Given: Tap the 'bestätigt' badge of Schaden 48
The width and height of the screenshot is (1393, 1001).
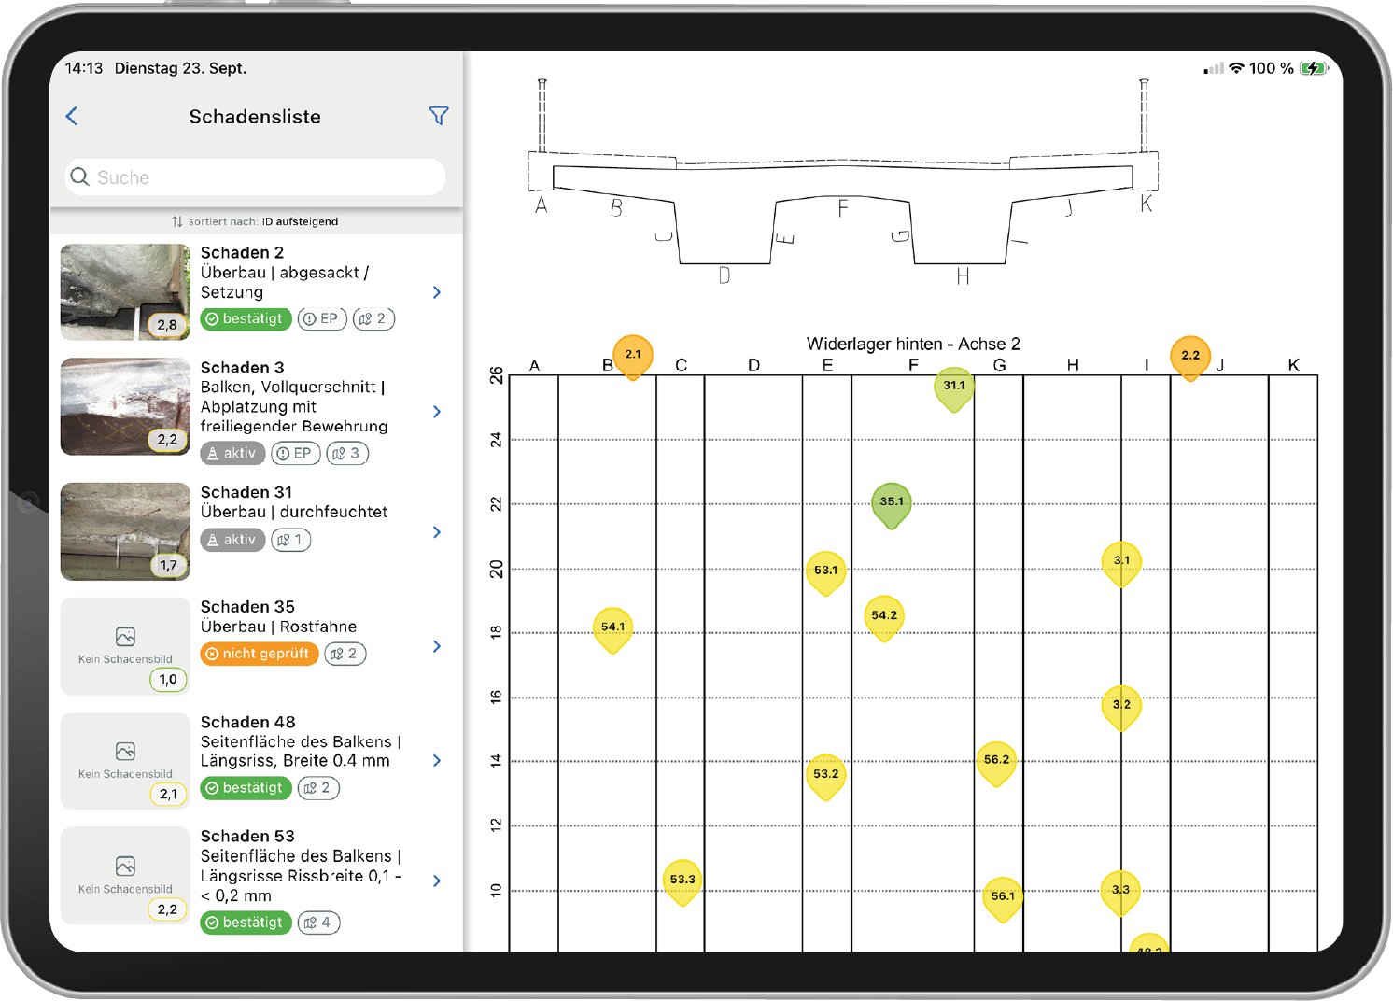Looking at the screenshot, I should tap(246, 788).
